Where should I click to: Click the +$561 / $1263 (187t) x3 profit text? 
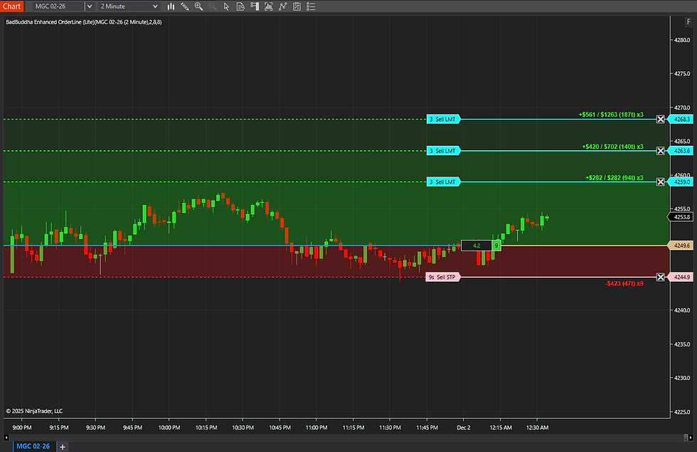pos(611,115)
